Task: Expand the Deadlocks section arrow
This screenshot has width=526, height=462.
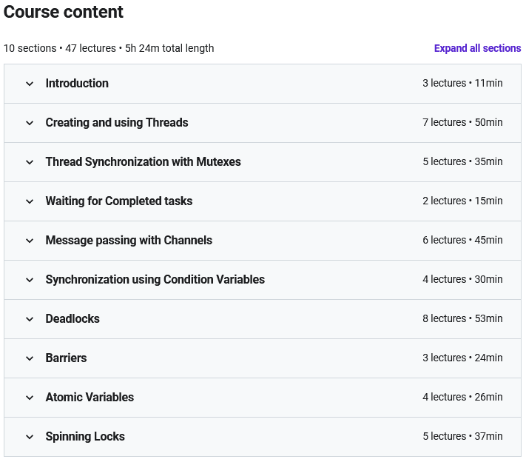Action: 30,319
